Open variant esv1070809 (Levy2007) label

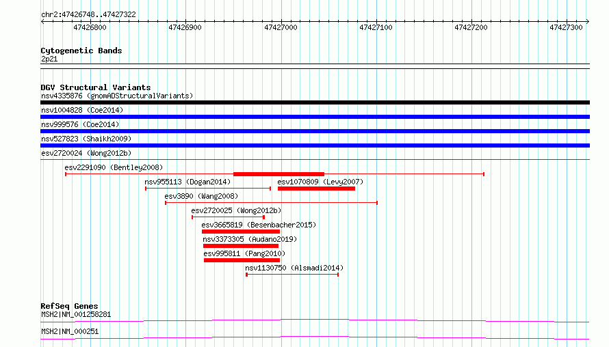320,182
